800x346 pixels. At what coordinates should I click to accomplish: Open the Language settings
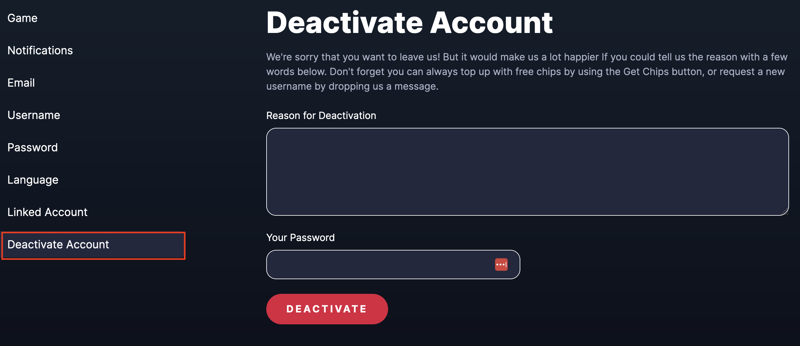click(33, 180)
